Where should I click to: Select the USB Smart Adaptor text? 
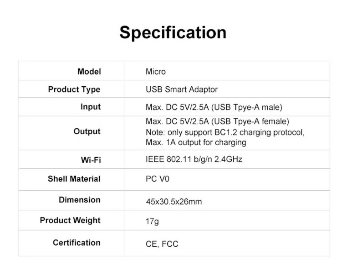(182, 89)
